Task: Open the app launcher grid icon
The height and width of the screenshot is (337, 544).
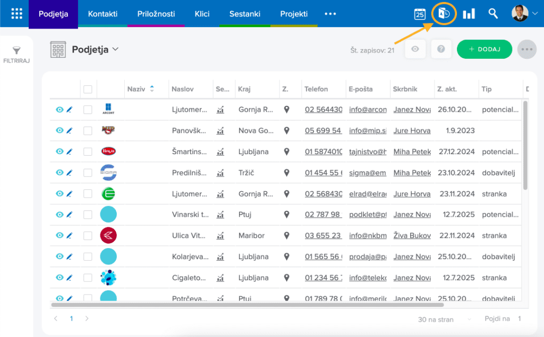Action: pyautogui.click(x=17, y=14)
